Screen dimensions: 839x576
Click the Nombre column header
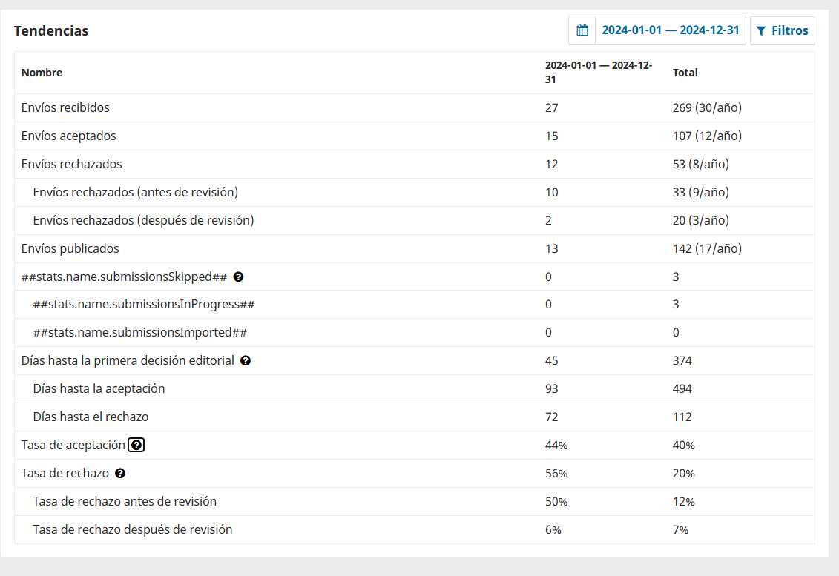pos(42,73)
